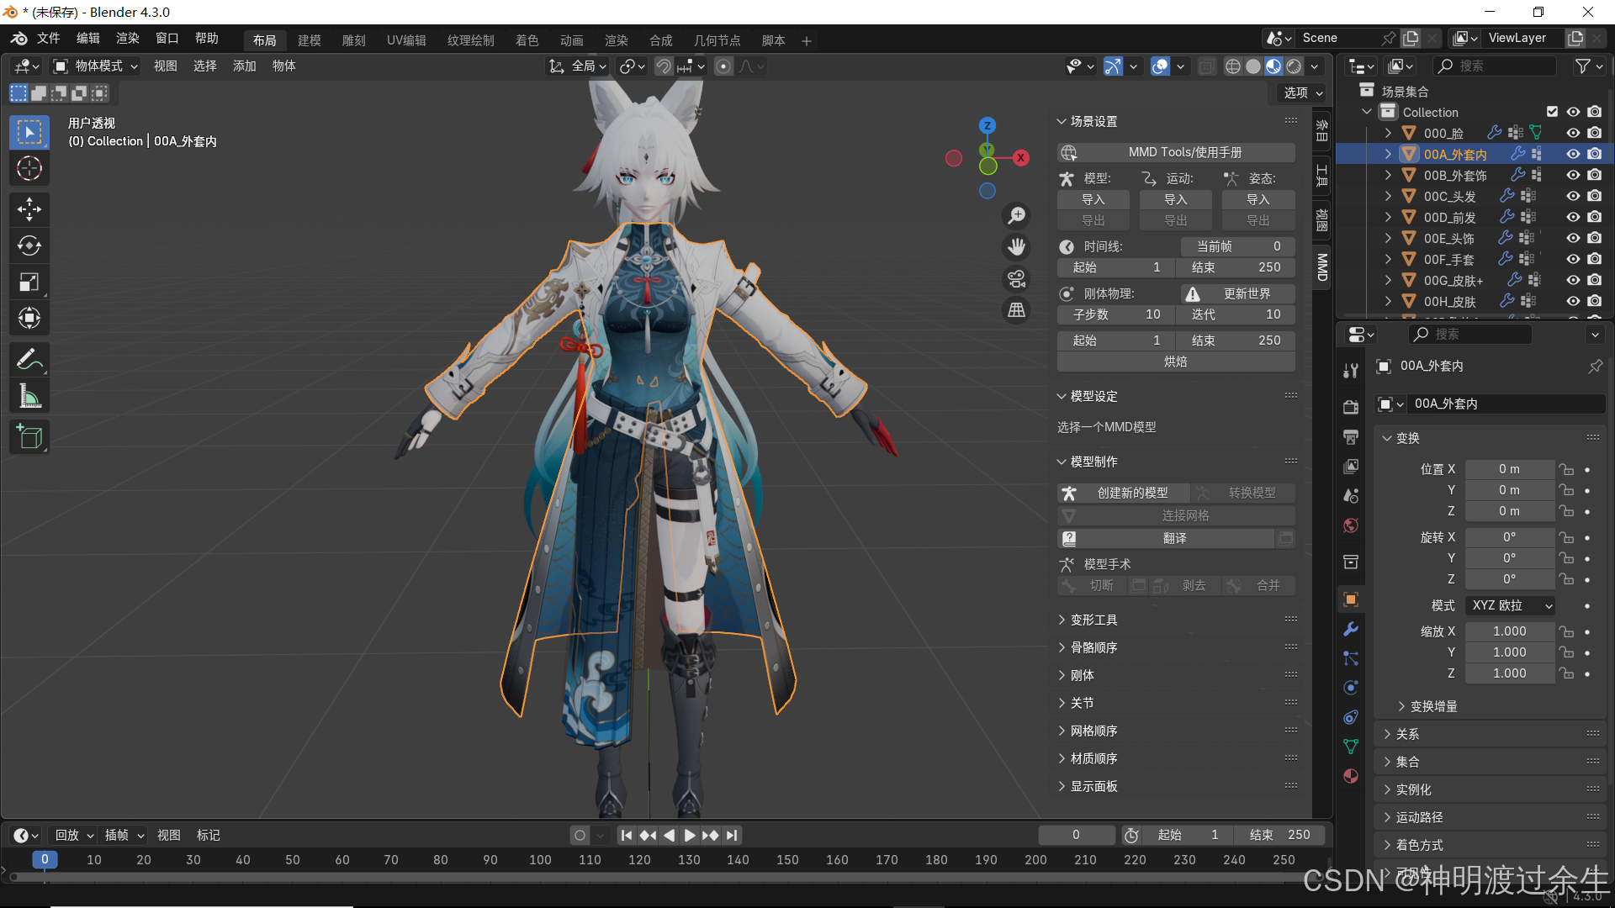Open the Modifier properties wrench tab

(1351, 629)
